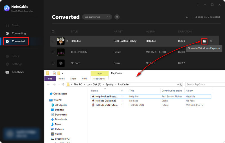Check the No Face song checkbox
Image resolution: width=225 pixels, height=143 pixels.
[x=53, y=63]
